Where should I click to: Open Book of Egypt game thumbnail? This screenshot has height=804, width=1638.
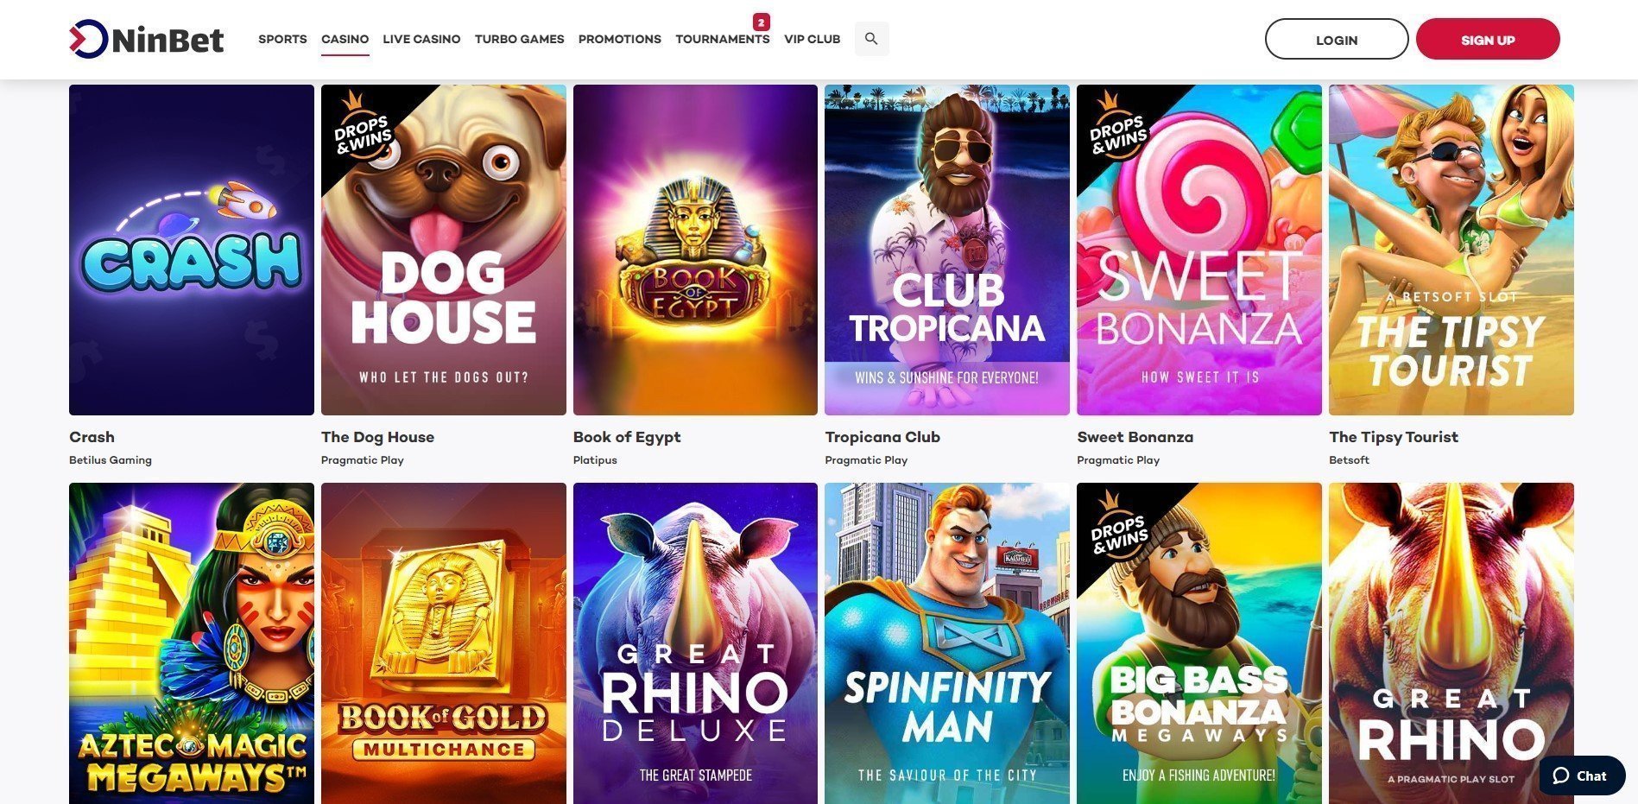coord(695,250)
